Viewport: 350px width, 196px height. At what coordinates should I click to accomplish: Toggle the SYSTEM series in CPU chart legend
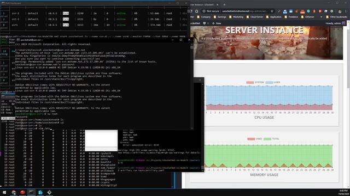pyautogui.click(x=255, y=82)
